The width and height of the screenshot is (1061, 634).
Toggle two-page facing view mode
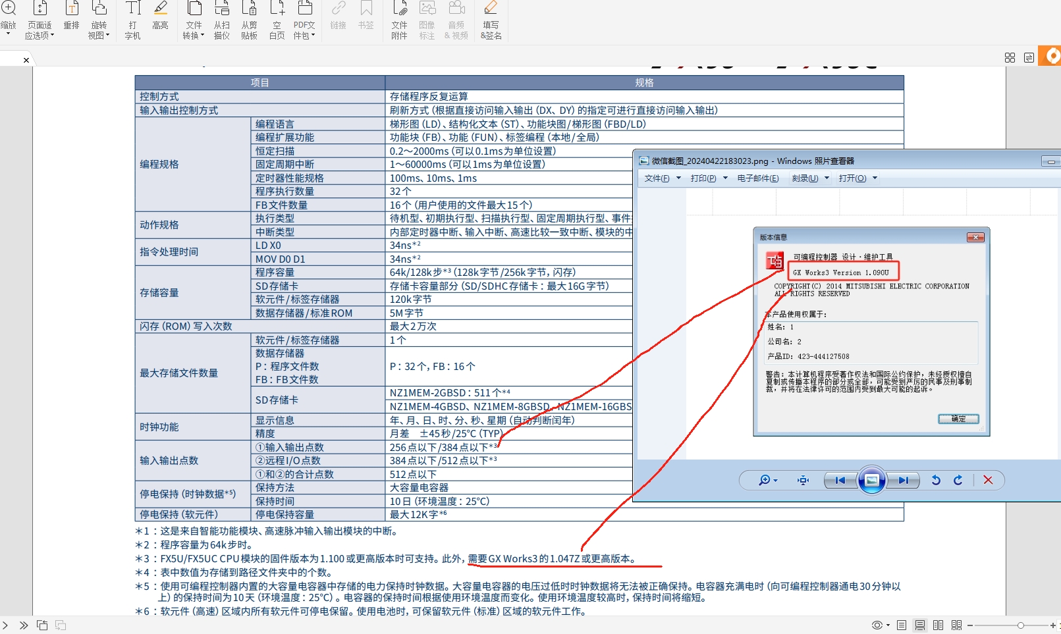[939, 625]
